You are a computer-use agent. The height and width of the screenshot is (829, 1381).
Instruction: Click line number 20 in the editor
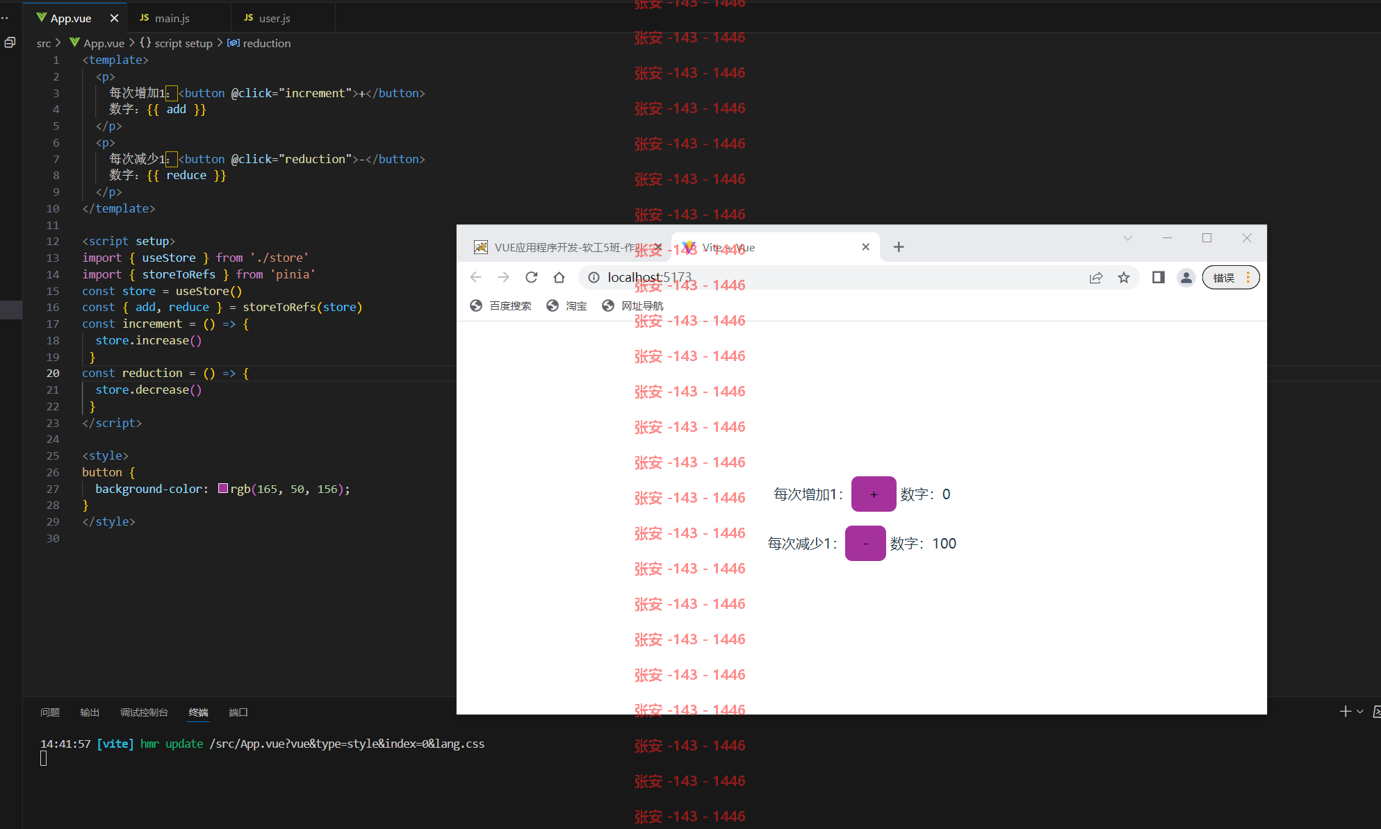pyautogui.click(x=53, y=374)
